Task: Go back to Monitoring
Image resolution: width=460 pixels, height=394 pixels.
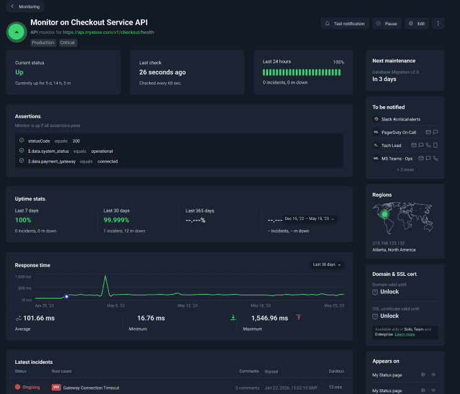Action: point(25,7)
